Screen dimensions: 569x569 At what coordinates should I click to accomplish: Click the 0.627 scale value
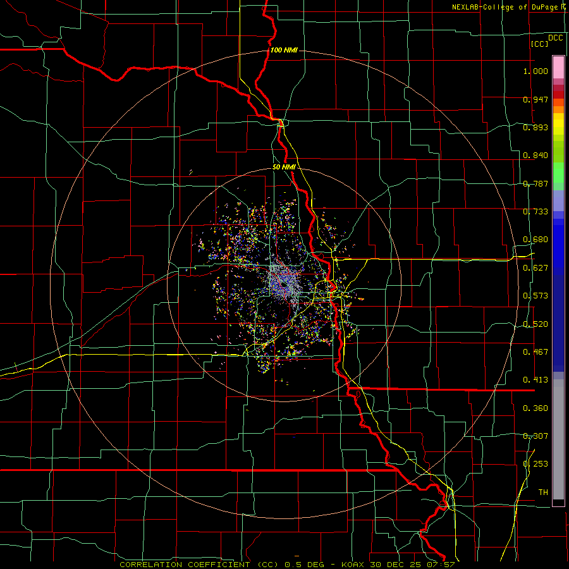[535, 268]
